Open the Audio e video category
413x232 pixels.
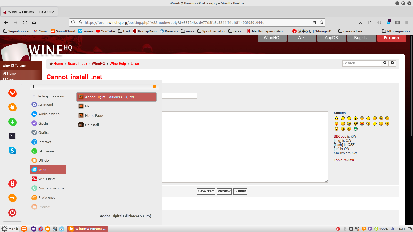point(48,114)
